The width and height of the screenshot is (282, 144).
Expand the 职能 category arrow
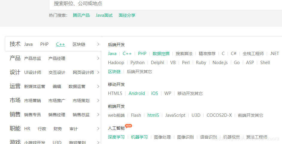[x=98, y=128]
